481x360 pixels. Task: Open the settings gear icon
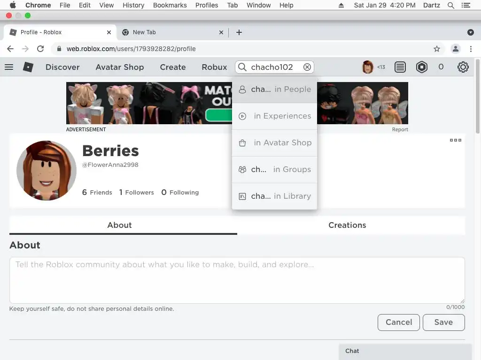click(x=463, y=67)
